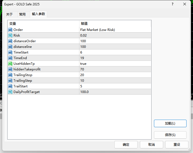Click the 保存(S) button

pos(170,135)
